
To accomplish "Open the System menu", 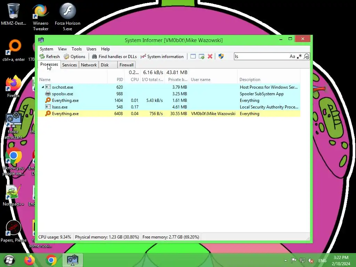I will point(46,49).
